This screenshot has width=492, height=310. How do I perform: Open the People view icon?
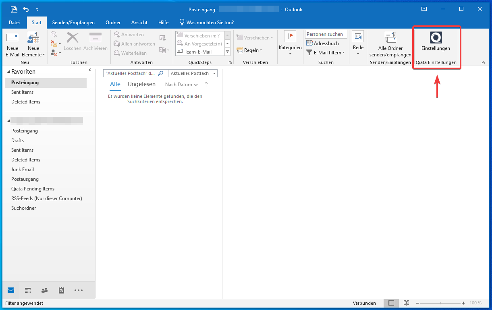coord(44,290)
